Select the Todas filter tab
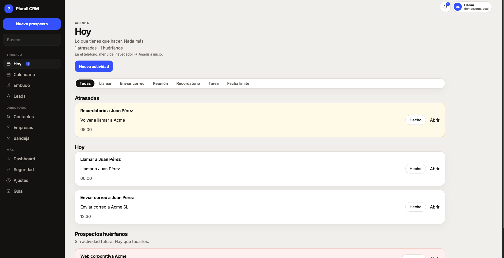Image resolution: width=504 pixels, height=258 pixels. point(85,83)
